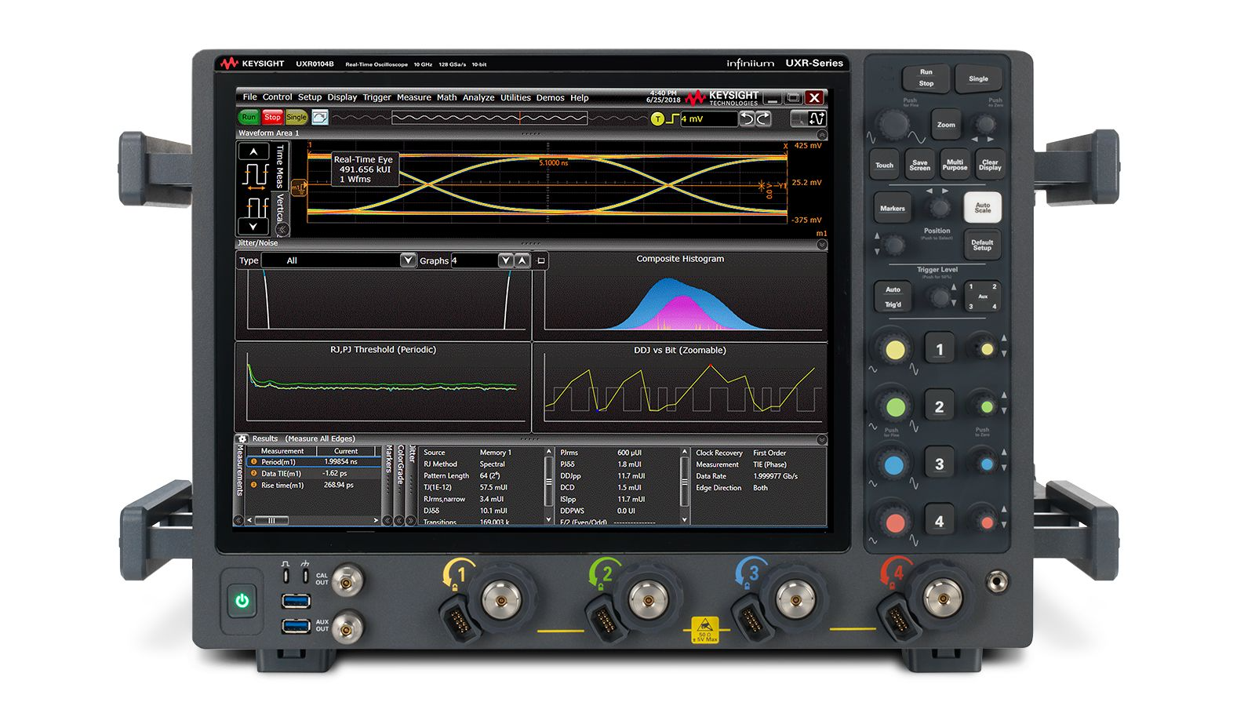Open the Analyze menu
The image size is (1255, 706).
click(478, 98)
